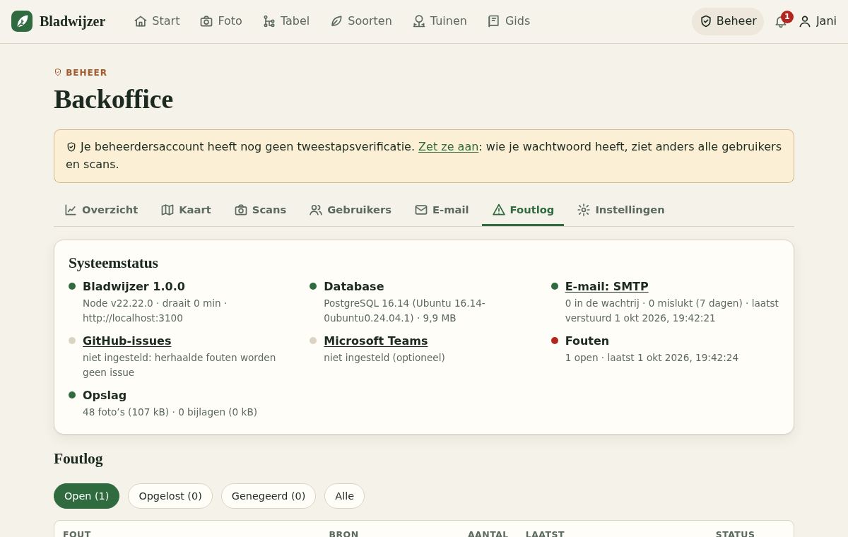The width and height of the screenshot is (848, 537).
Task: Click the shield icon in warning banner
Action: click(x=71, y=147)
